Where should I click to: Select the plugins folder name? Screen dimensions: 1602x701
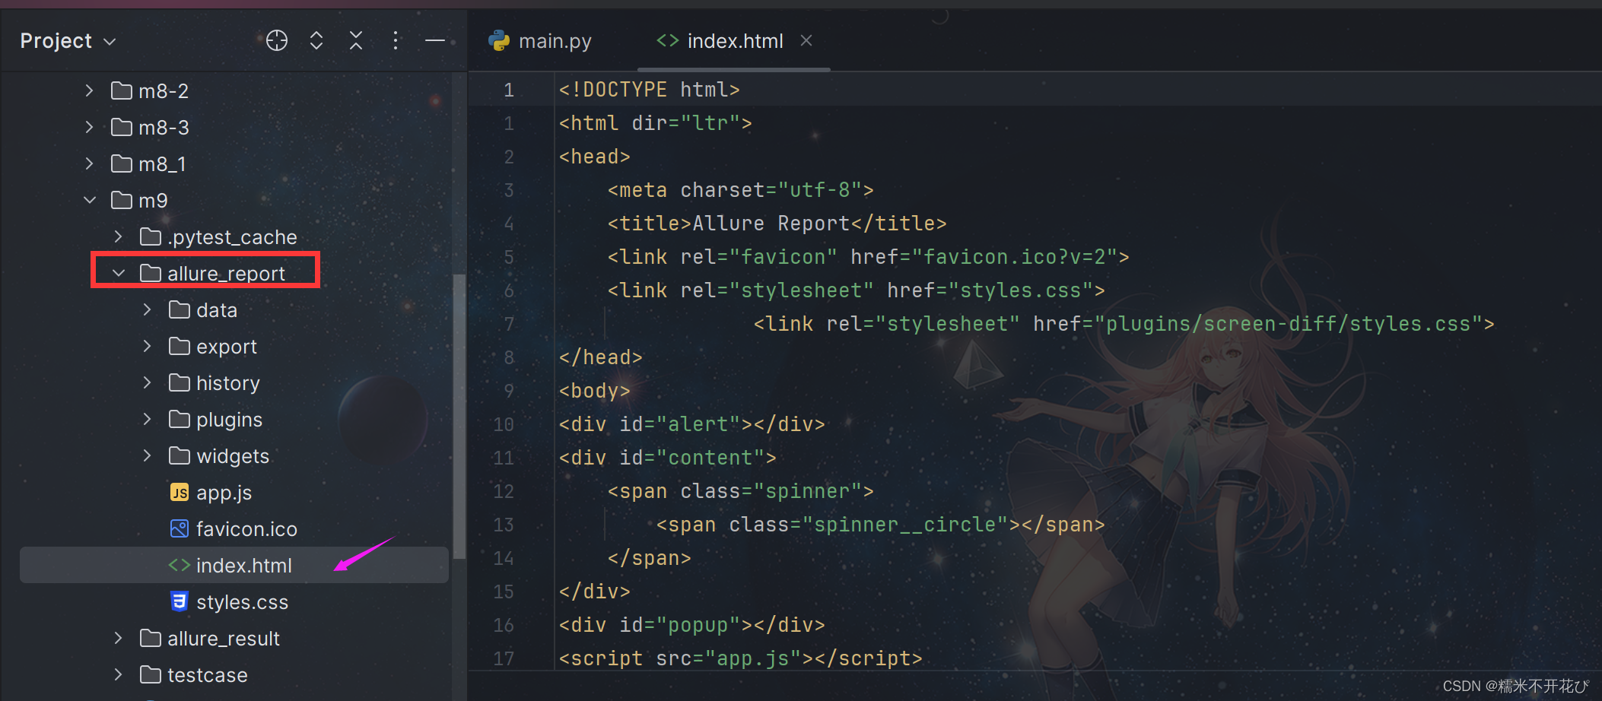coord(229,420)
